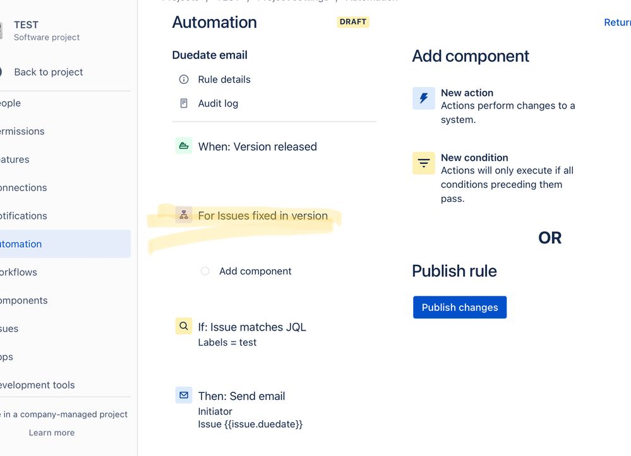Screen dimensions: 631x456
Task: Click the magnifier icon for Issue matches JQL
Action: click(x=184, y=326)
